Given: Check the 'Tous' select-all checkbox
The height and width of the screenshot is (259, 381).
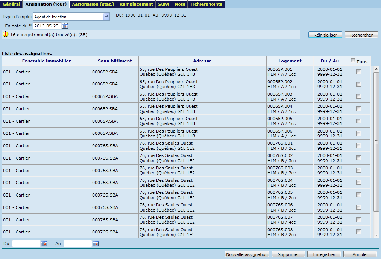Looking at the screenshot, I should click(x=353, y=61).
